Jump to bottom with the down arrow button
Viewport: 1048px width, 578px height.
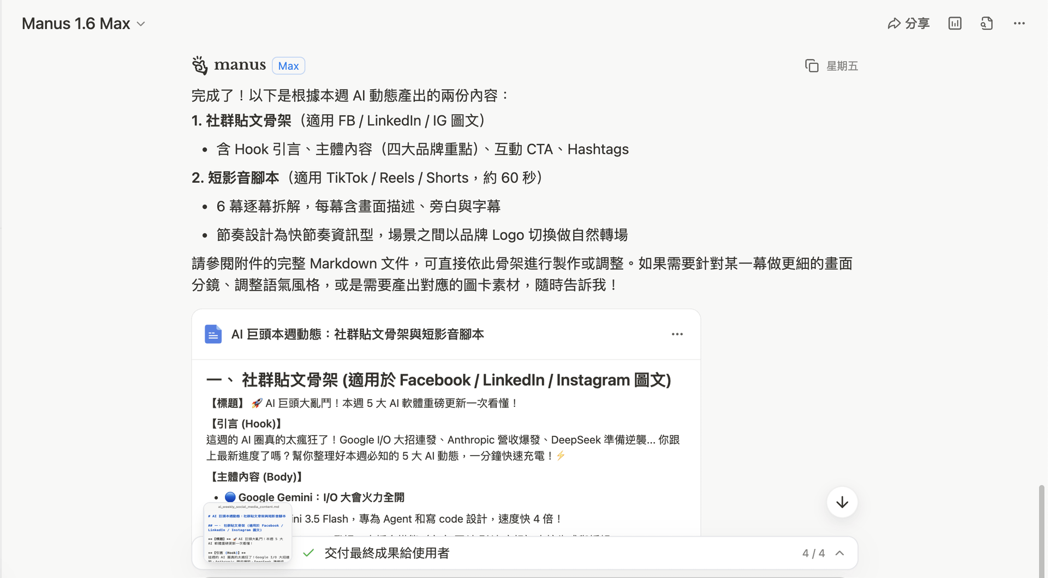pos(842,502)
